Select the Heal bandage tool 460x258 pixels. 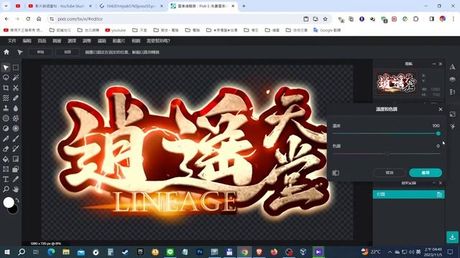click(16, 98)
